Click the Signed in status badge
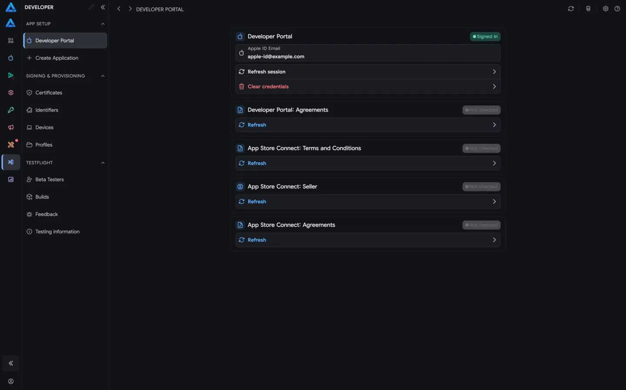 point(485,36)
